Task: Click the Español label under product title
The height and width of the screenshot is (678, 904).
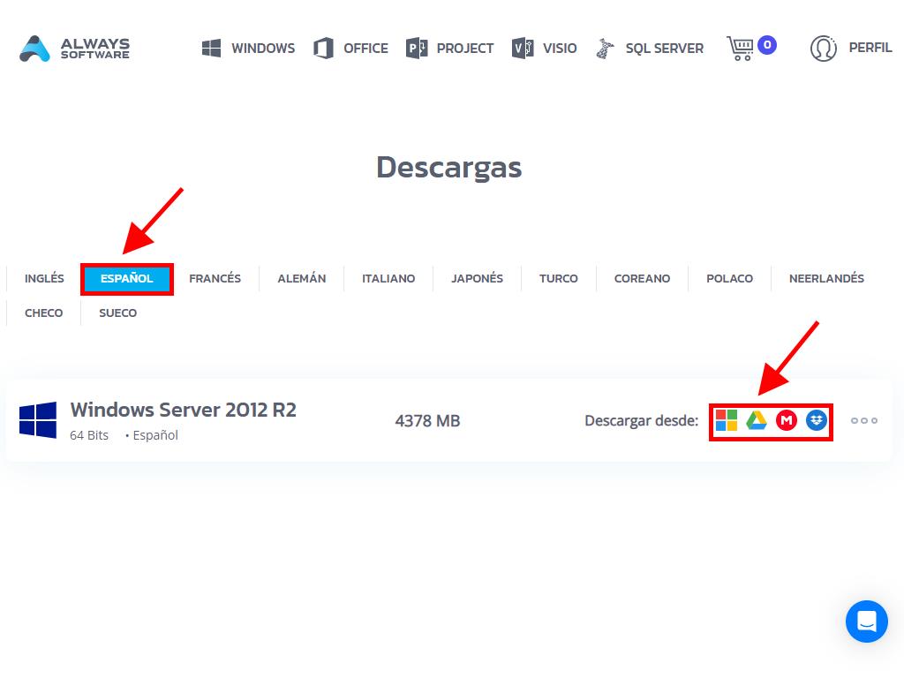Action: point(155,435)
